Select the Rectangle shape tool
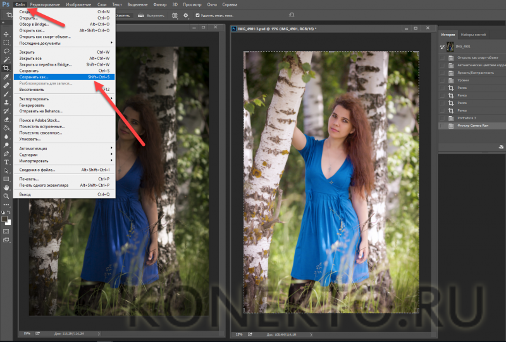 6,179
